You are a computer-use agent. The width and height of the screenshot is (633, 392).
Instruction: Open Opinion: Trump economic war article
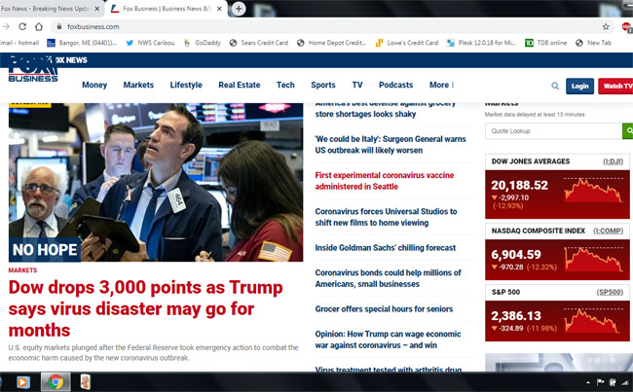coord(388,340)
